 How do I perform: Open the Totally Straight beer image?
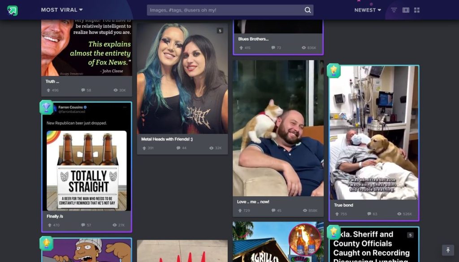tap(87, 170)
